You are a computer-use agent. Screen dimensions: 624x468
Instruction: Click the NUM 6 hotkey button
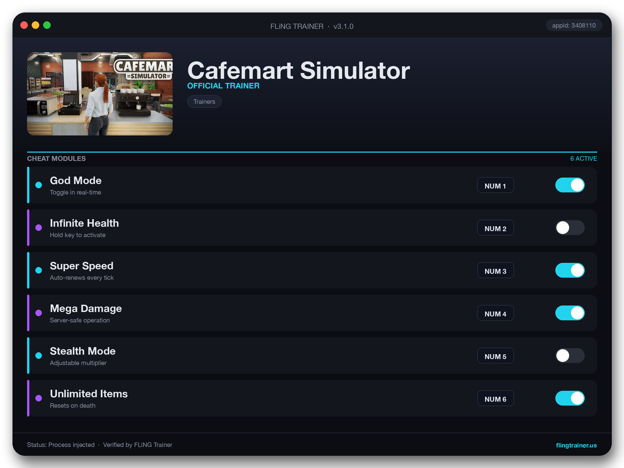[495, 398]
